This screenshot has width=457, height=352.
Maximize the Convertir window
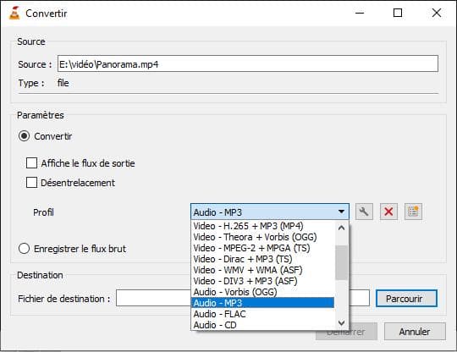tap(398, 13)
